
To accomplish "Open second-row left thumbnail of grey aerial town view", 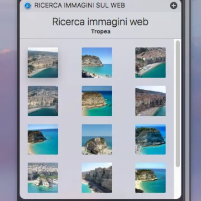I will pos(43,101).
